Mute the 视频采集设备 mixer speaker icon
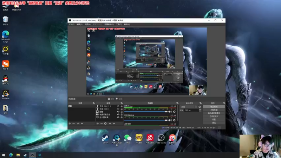The height and width of the screenshot is (158, 281). click(x=170, y=120)
